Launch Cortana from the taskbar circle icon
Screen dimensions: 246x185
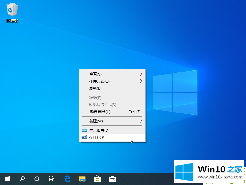pos(37,179)
